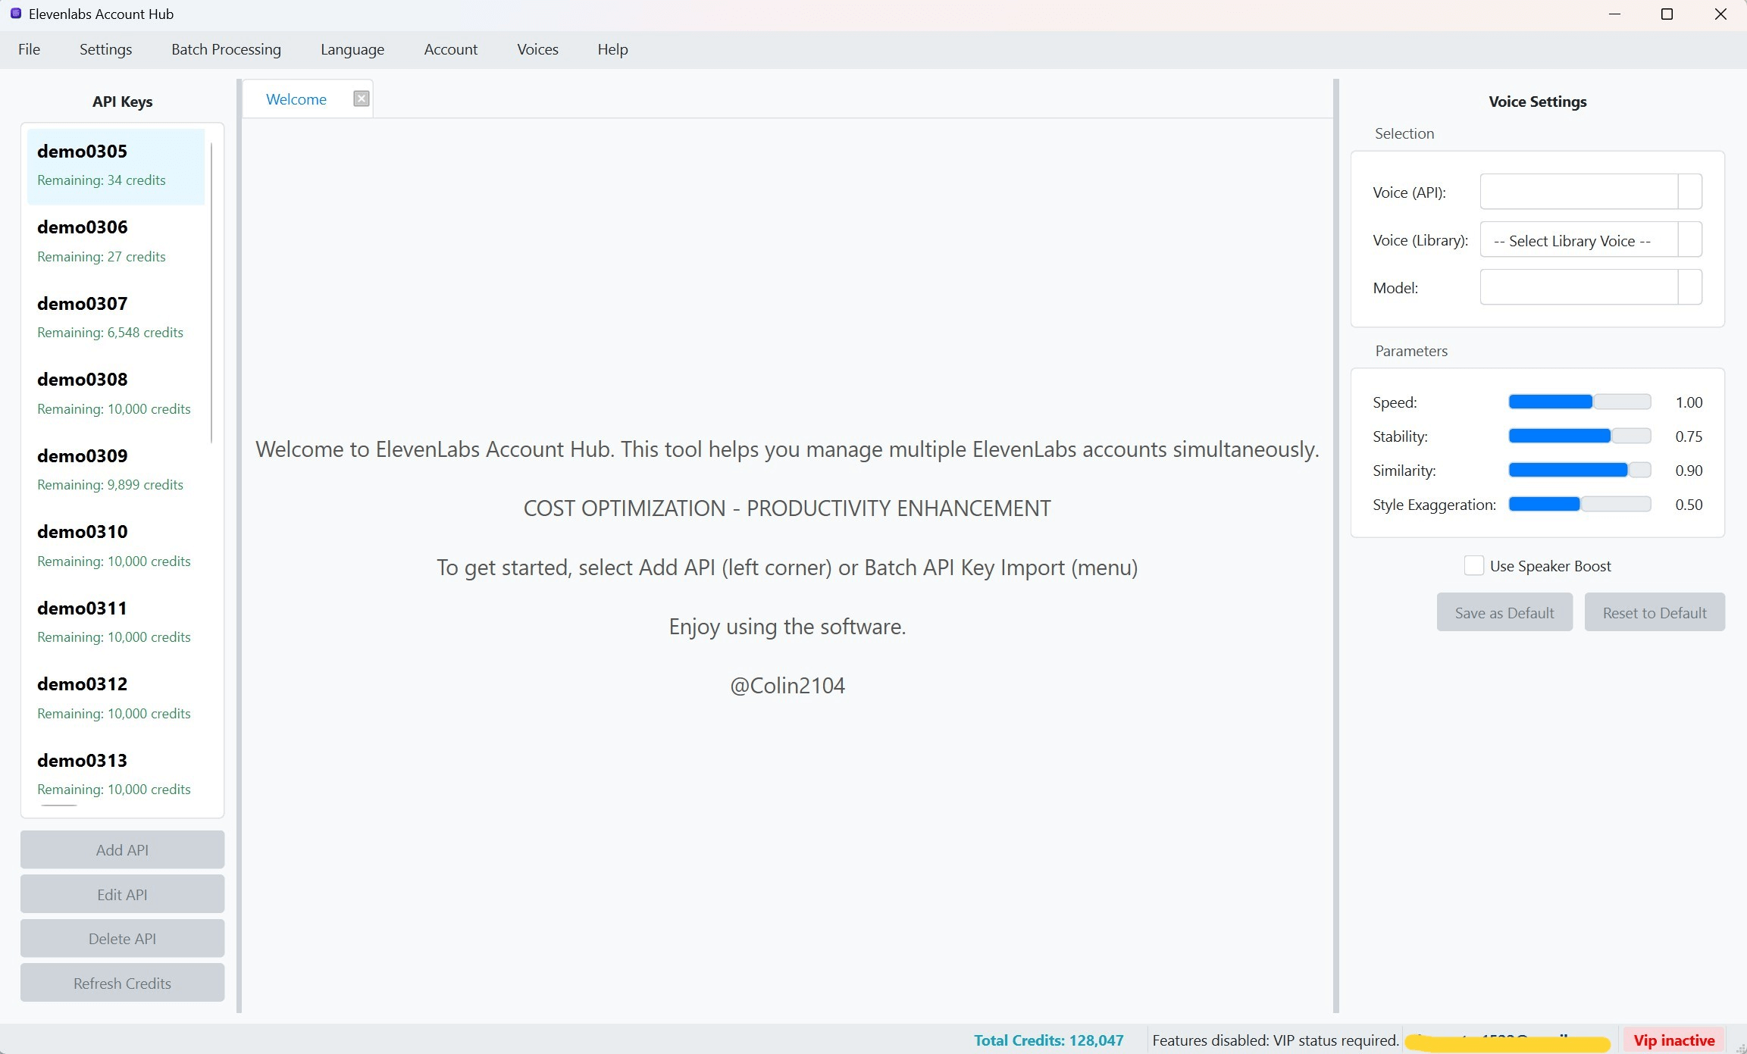Open the File menu

[x=29, y=49]
